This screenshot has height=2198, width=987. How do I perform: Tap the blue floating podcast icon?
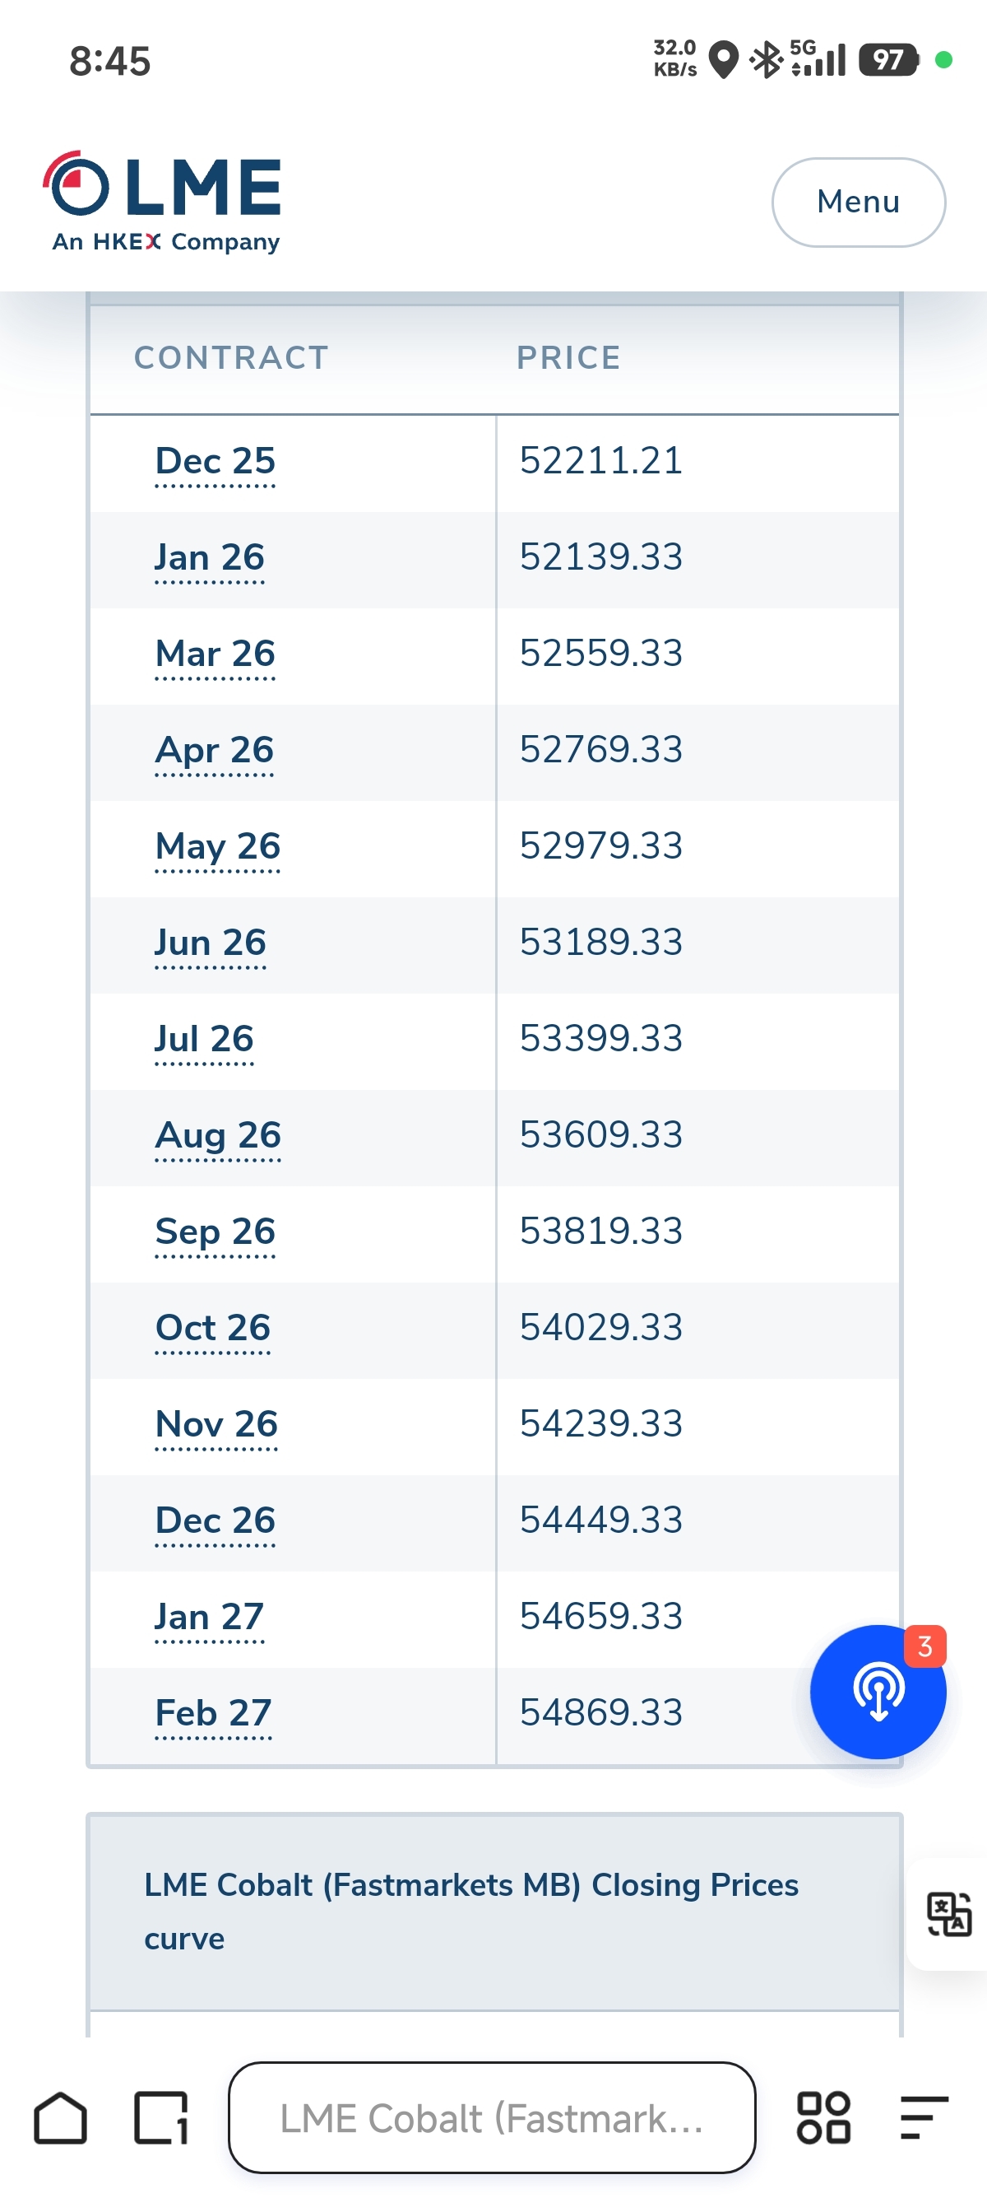(x=876, y=1692)
